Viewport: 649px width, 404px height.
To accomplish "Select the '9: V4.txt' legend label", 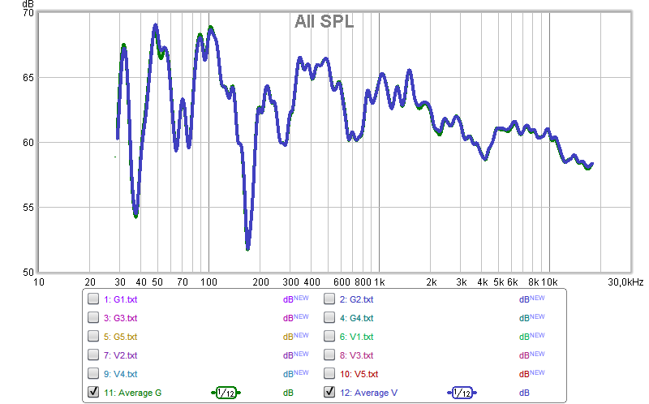I will (x=120, y=374).
